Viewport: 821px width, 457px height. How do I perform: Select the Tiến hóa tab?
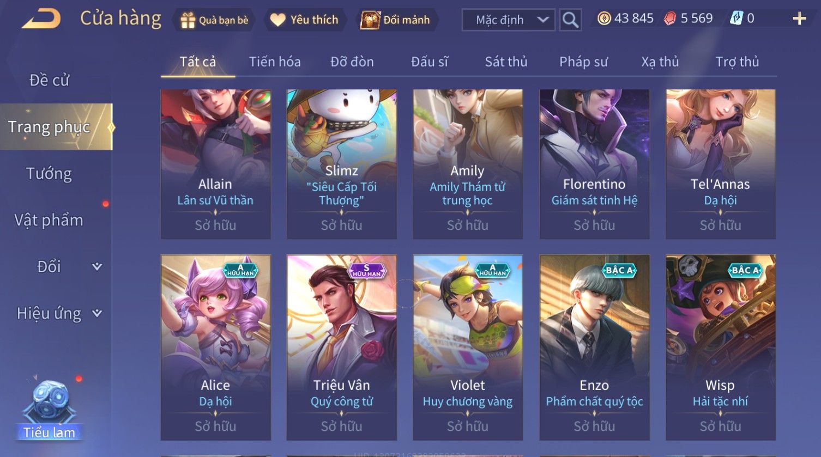275,62
